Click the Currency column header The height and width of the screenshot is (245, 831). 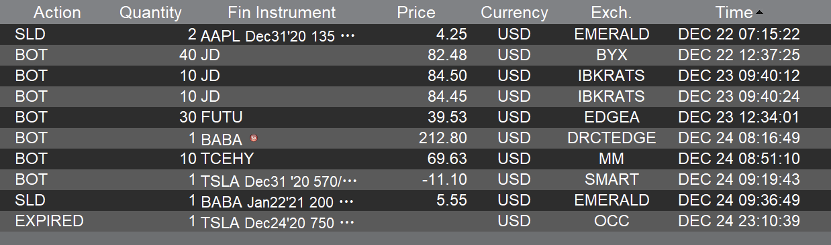click(514, 13)
